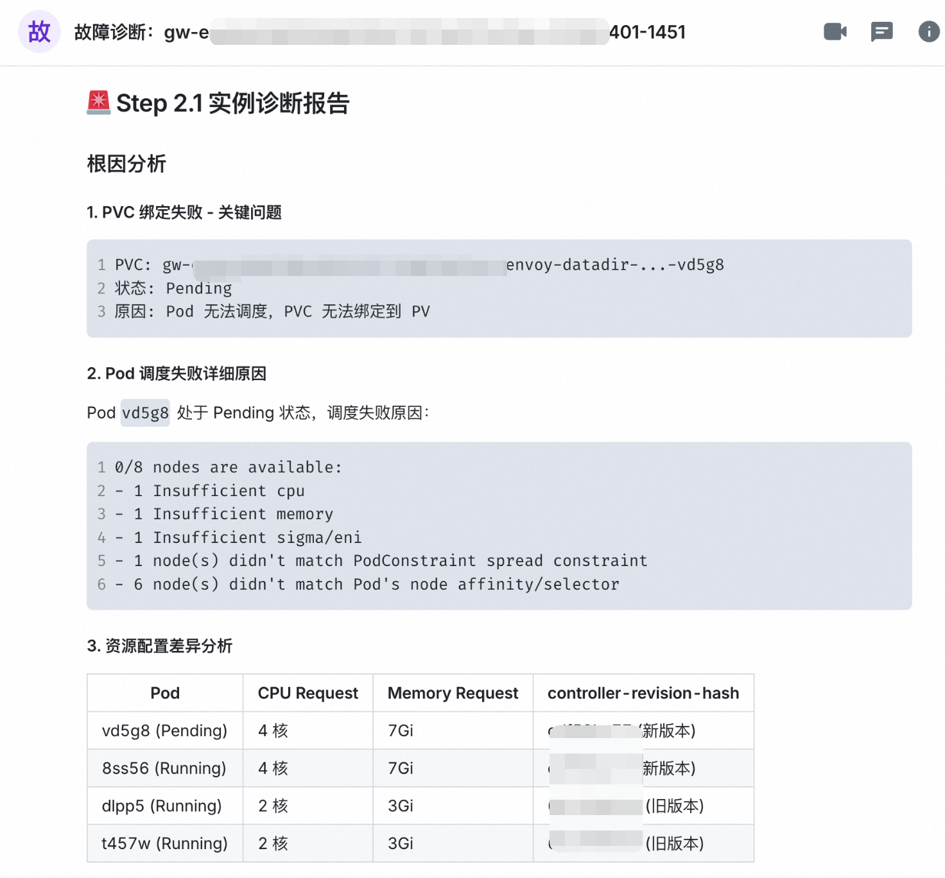
Task: Click memory request 7Gi for vd5g8
Action: 453,730
